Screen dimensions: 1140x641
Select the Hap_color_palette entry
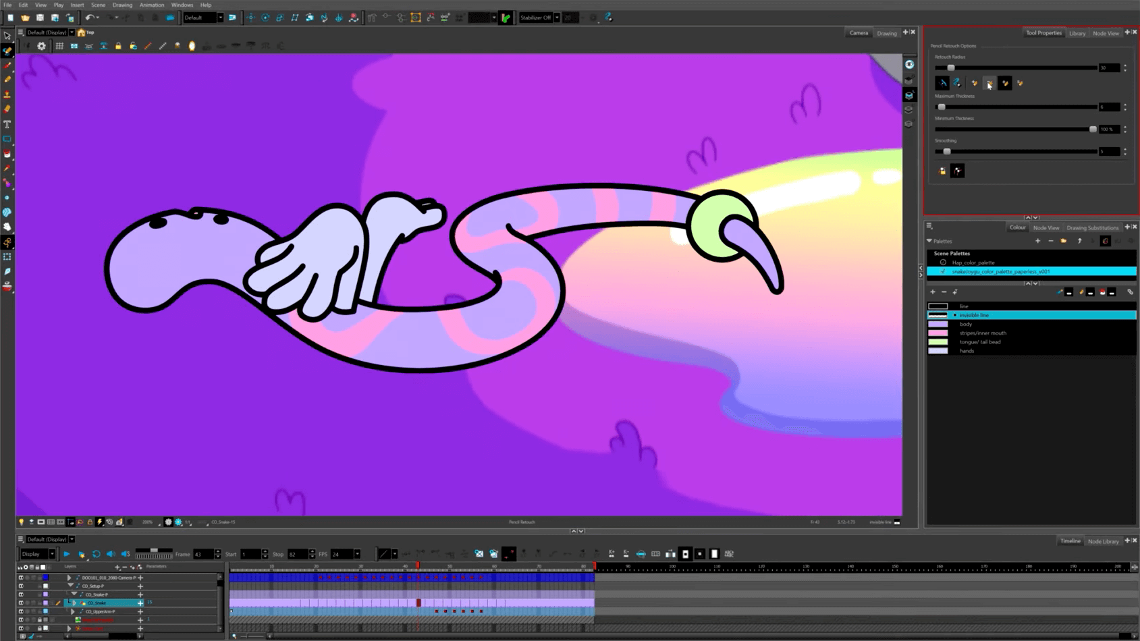tap(973, 262)
